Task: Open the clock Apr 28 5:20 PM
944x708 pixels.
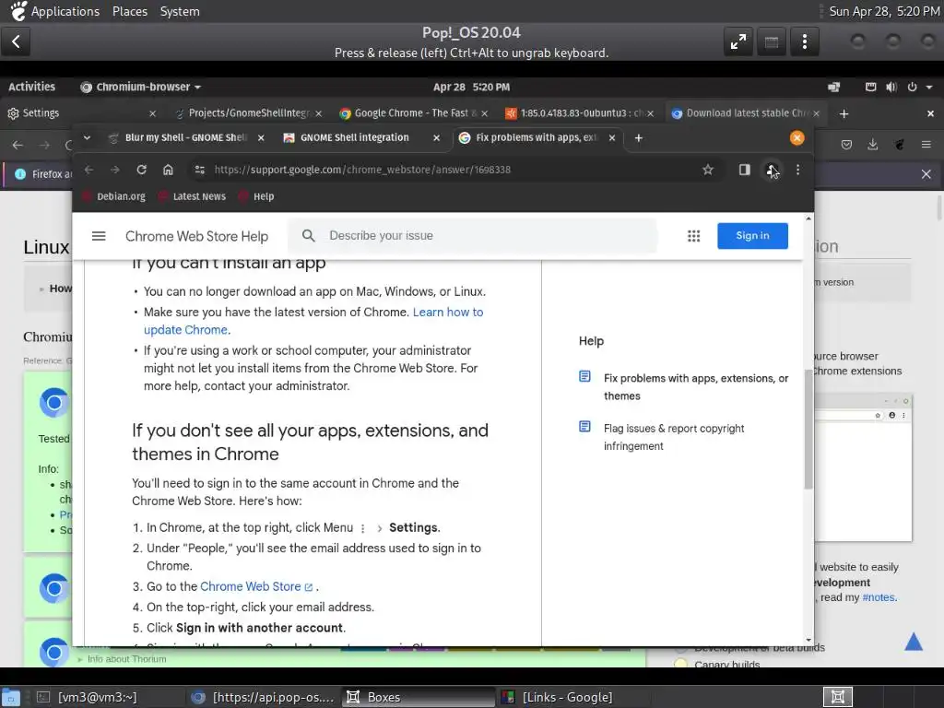Action: [x=471, y=88]
